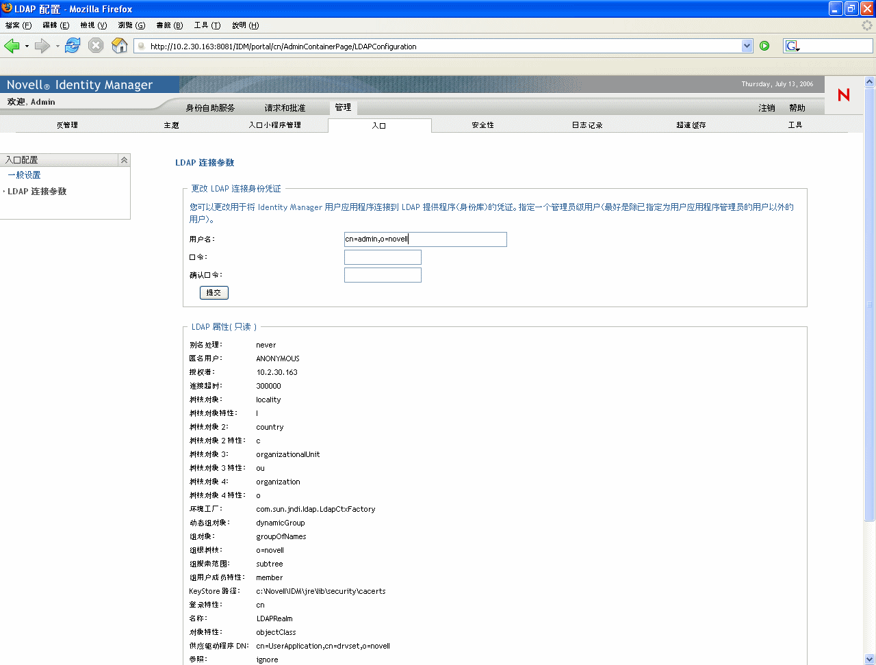The image size is (876, 665).
Task: Switch to the 请求和批准 tab
Action: click(285, 108)
